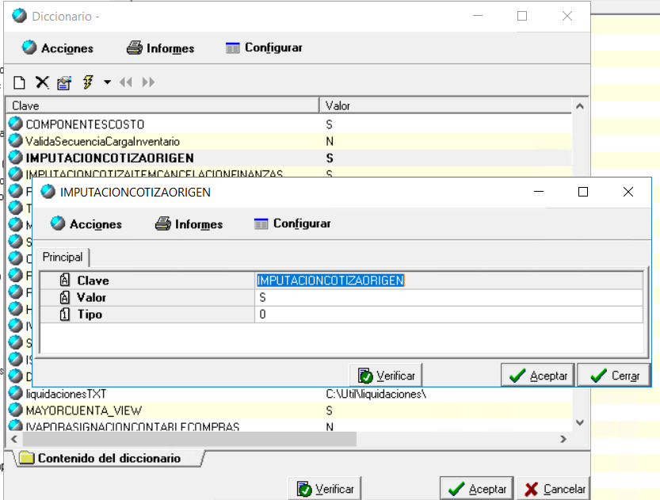Click the delete X icon in Diccionario toolbar
This screenshot has width=660, height=500.
pos(42,82)
